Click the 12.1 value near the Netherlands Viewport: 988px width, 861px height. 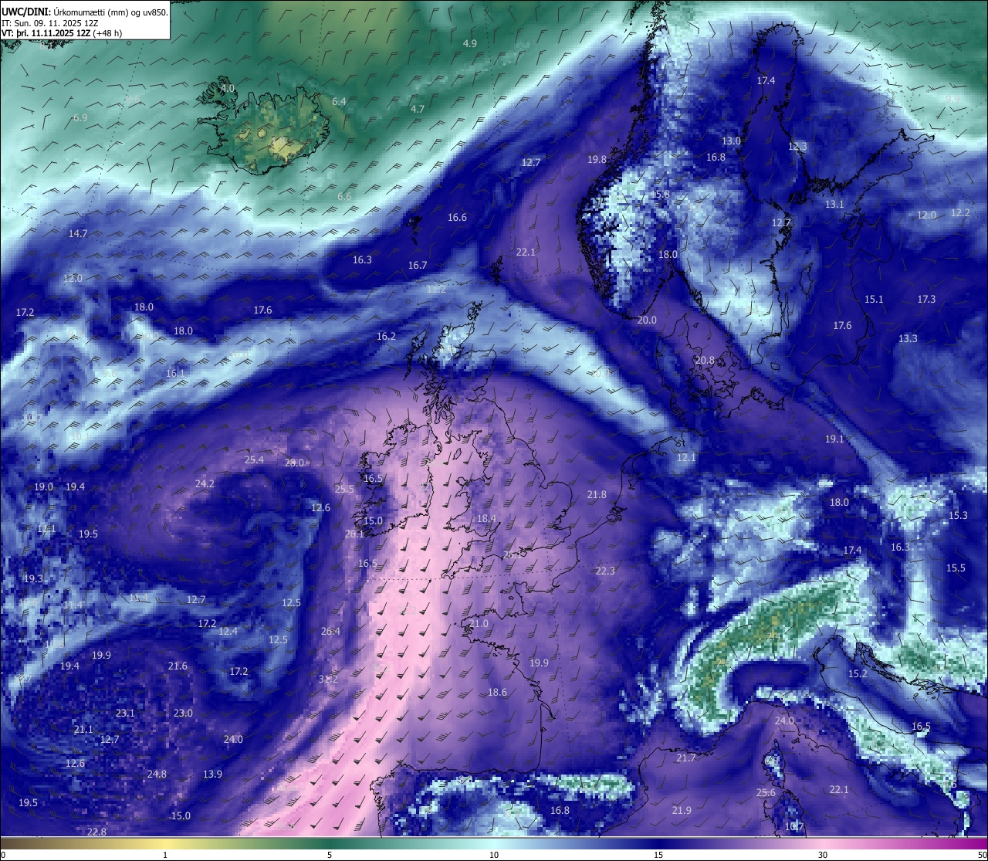pyautogui.click(x=686, y=458)
